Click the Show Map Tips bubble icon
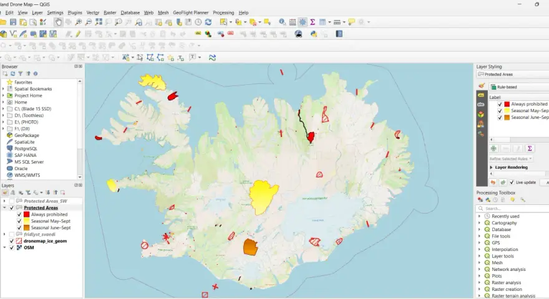The width and height of the screenshot is (549, 299). click(x=351, y=22)
